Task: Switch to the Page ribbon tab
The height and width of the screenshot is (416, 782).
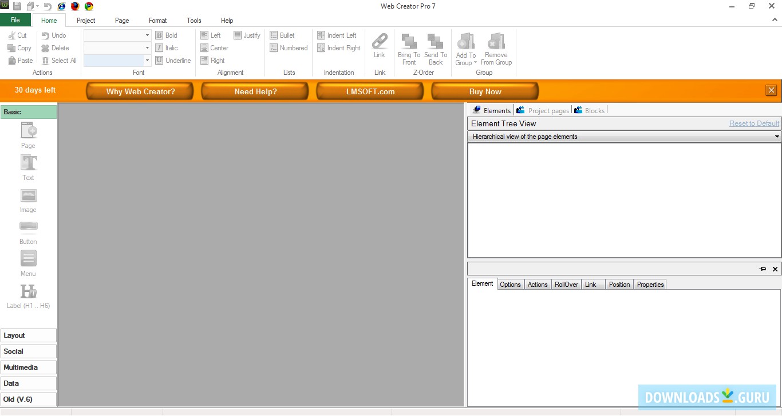Action: pos(122,21)
